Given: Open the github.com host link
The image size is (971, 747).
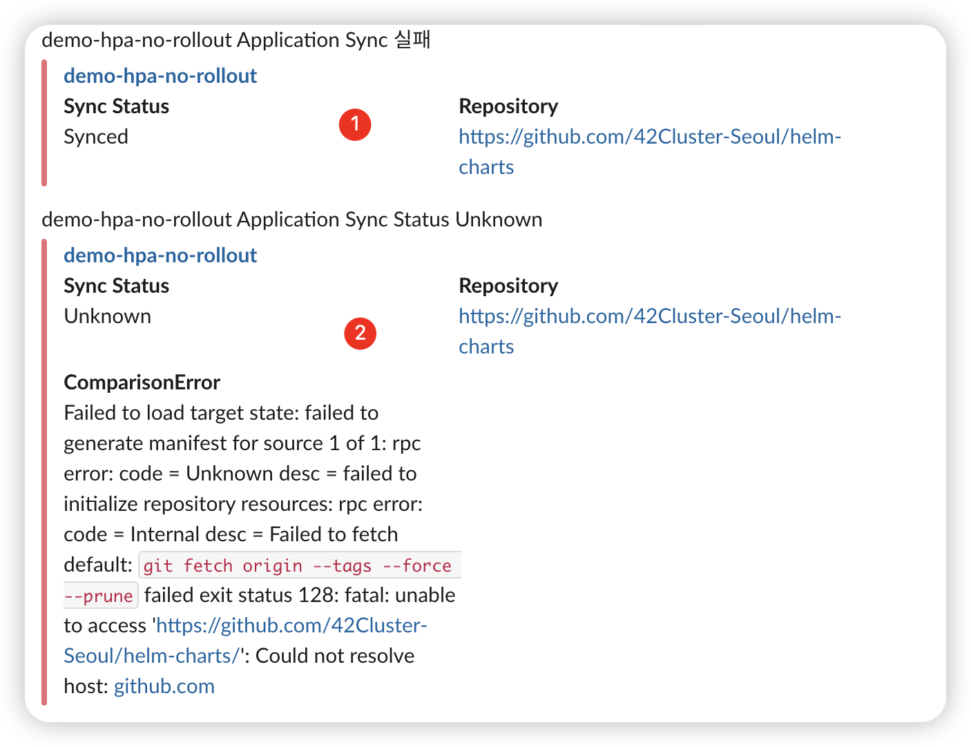Looking at the screenshot, I should (164, 686).
